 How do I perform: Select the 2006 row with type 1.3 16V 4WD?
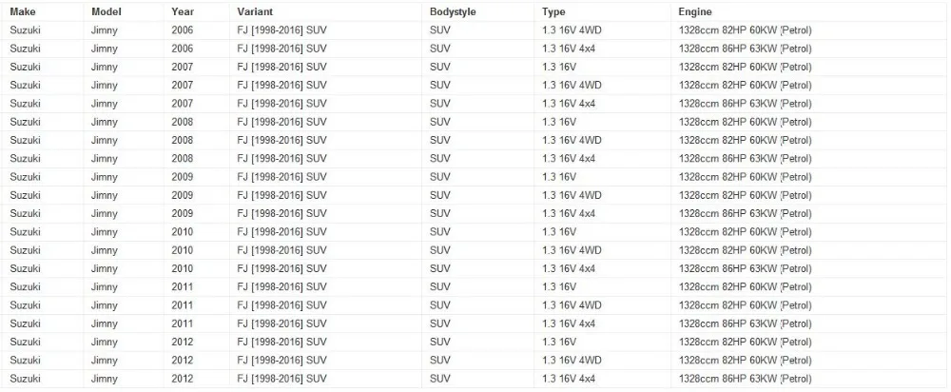tap(475, 30)
